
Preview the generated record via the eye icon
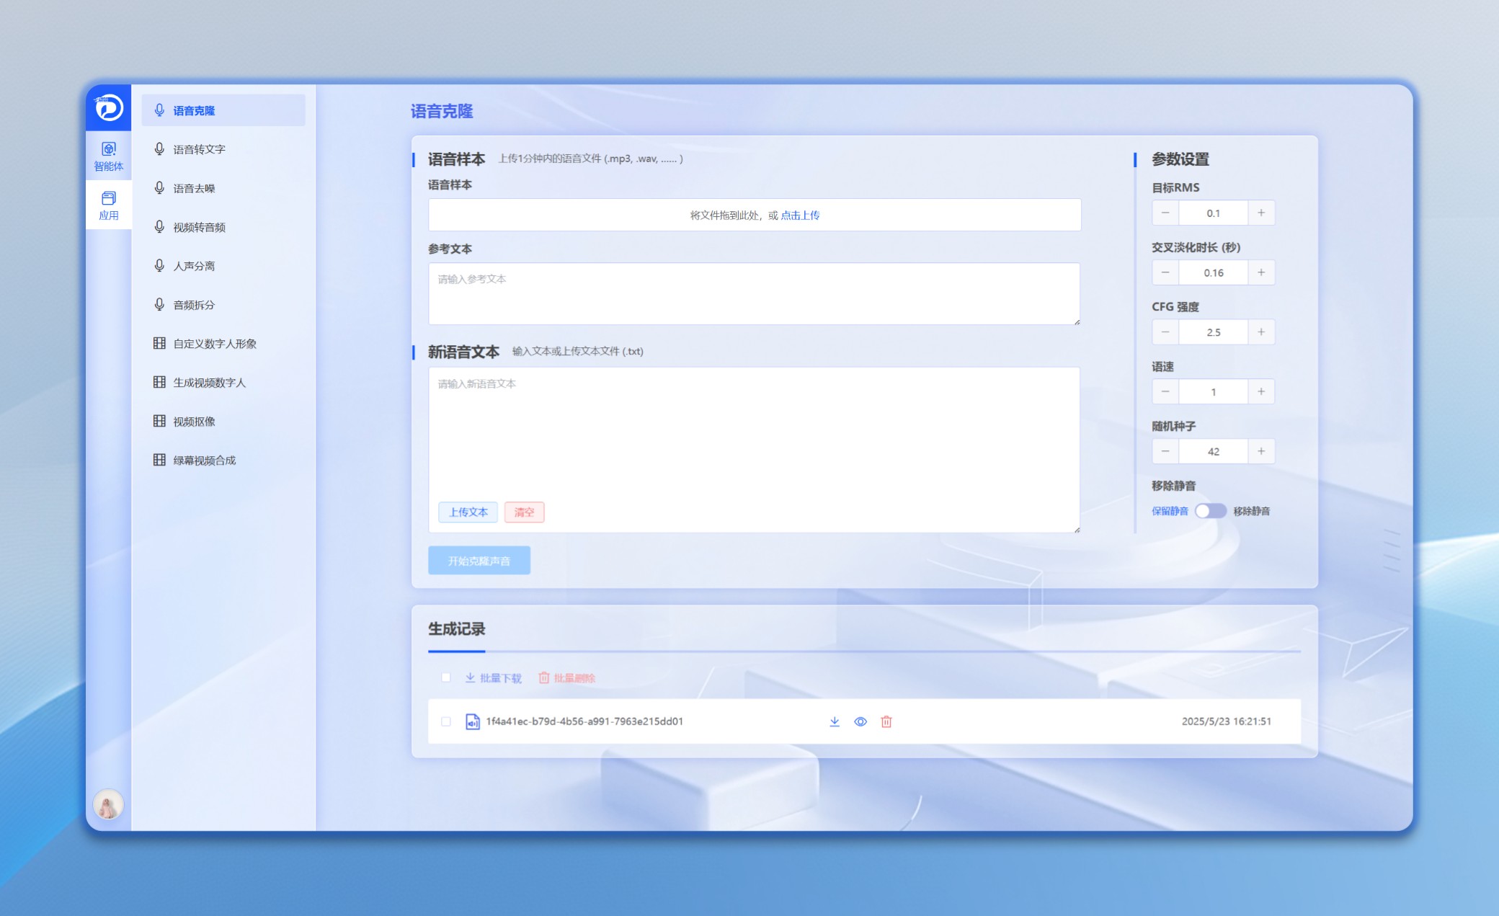coord(860,721)
